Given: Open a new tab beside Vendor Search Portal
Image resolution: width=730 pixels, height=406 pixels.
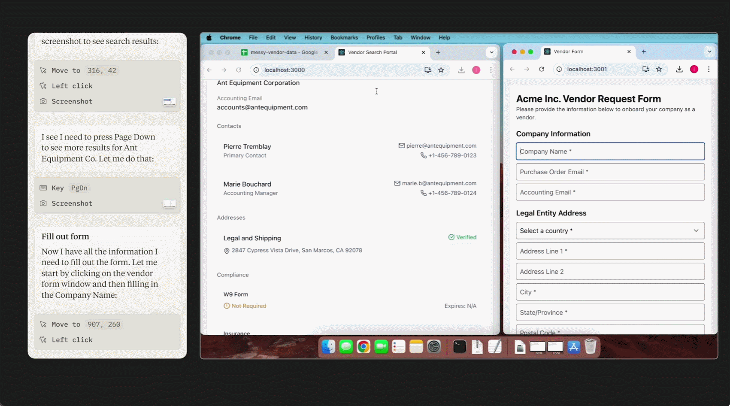Looking at the screenshot, I should click(438, 52).
